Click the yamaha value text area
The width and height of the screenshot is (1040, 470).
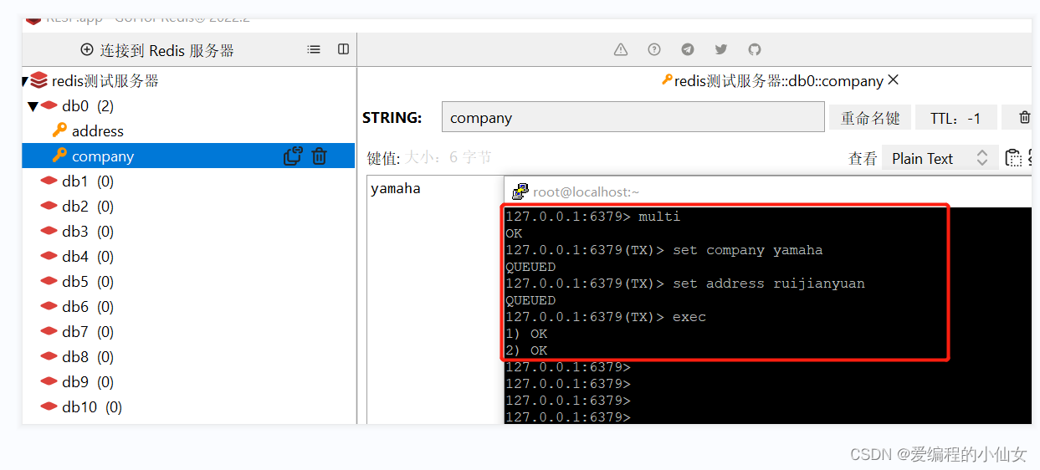(x=434, y=299)
